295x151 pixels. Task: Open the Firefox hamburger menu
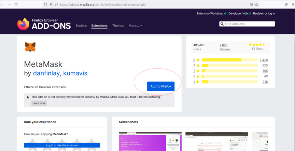pos(293,5)
